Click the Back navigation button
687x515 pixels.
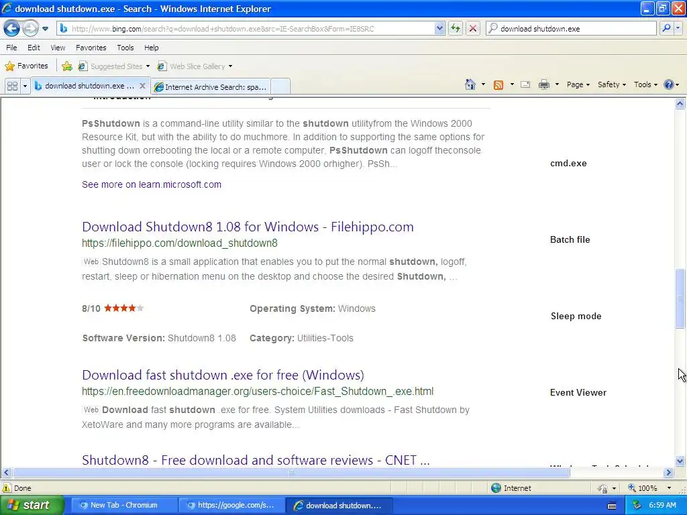[11, 28]
